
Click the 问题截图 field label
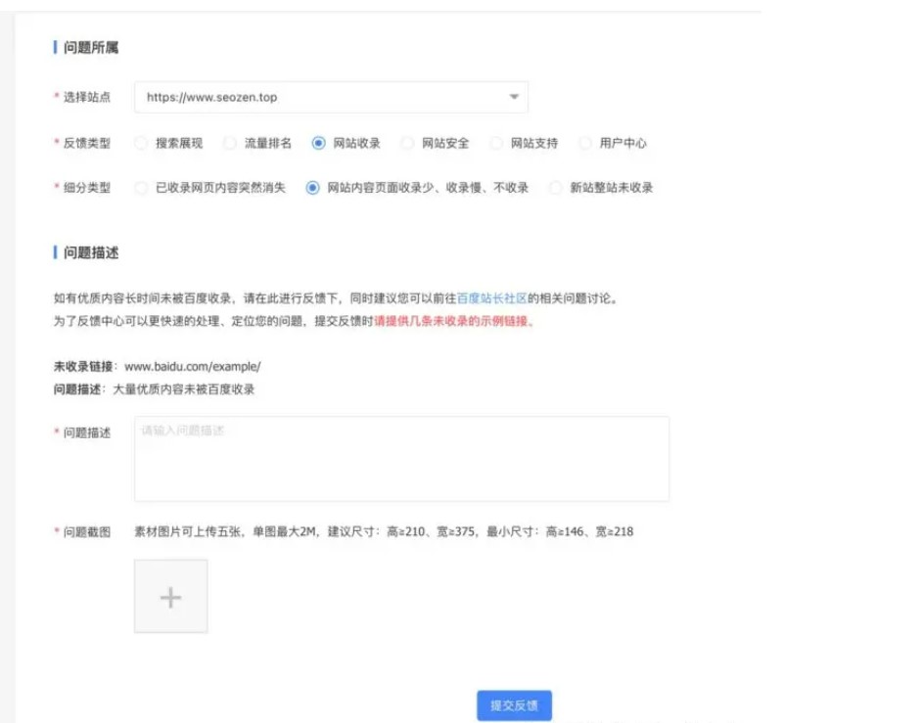[86, 532]
